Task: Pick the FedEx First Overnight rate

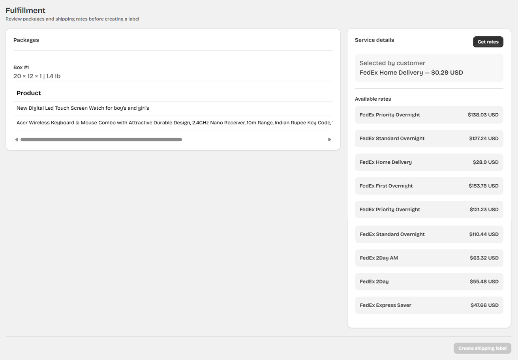Action: point(429,186)
